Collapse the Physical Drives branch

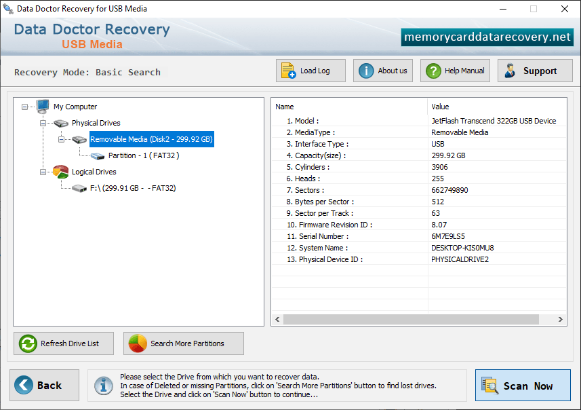[x=43, y=123]
